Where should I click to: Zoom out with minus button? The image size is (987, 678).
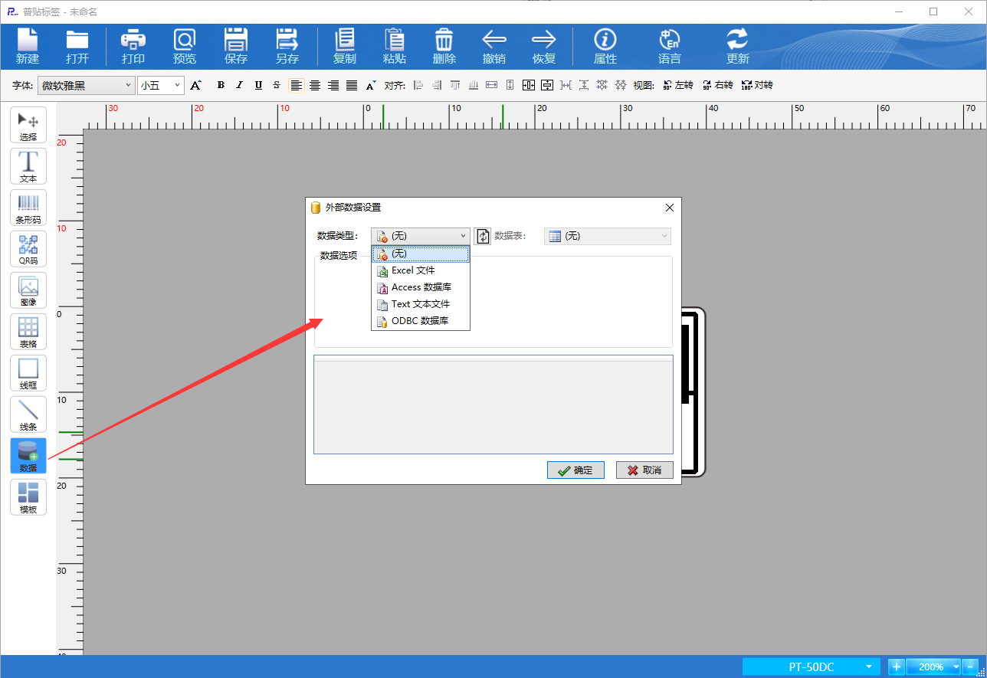pos(971,667)
